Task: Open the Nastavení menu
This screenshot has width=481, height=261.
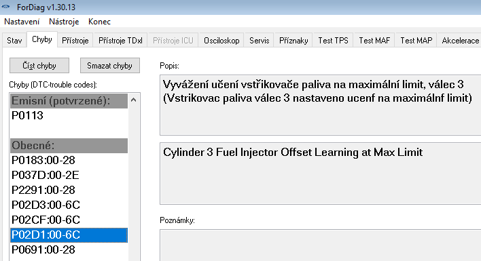Action: (22, 22)
